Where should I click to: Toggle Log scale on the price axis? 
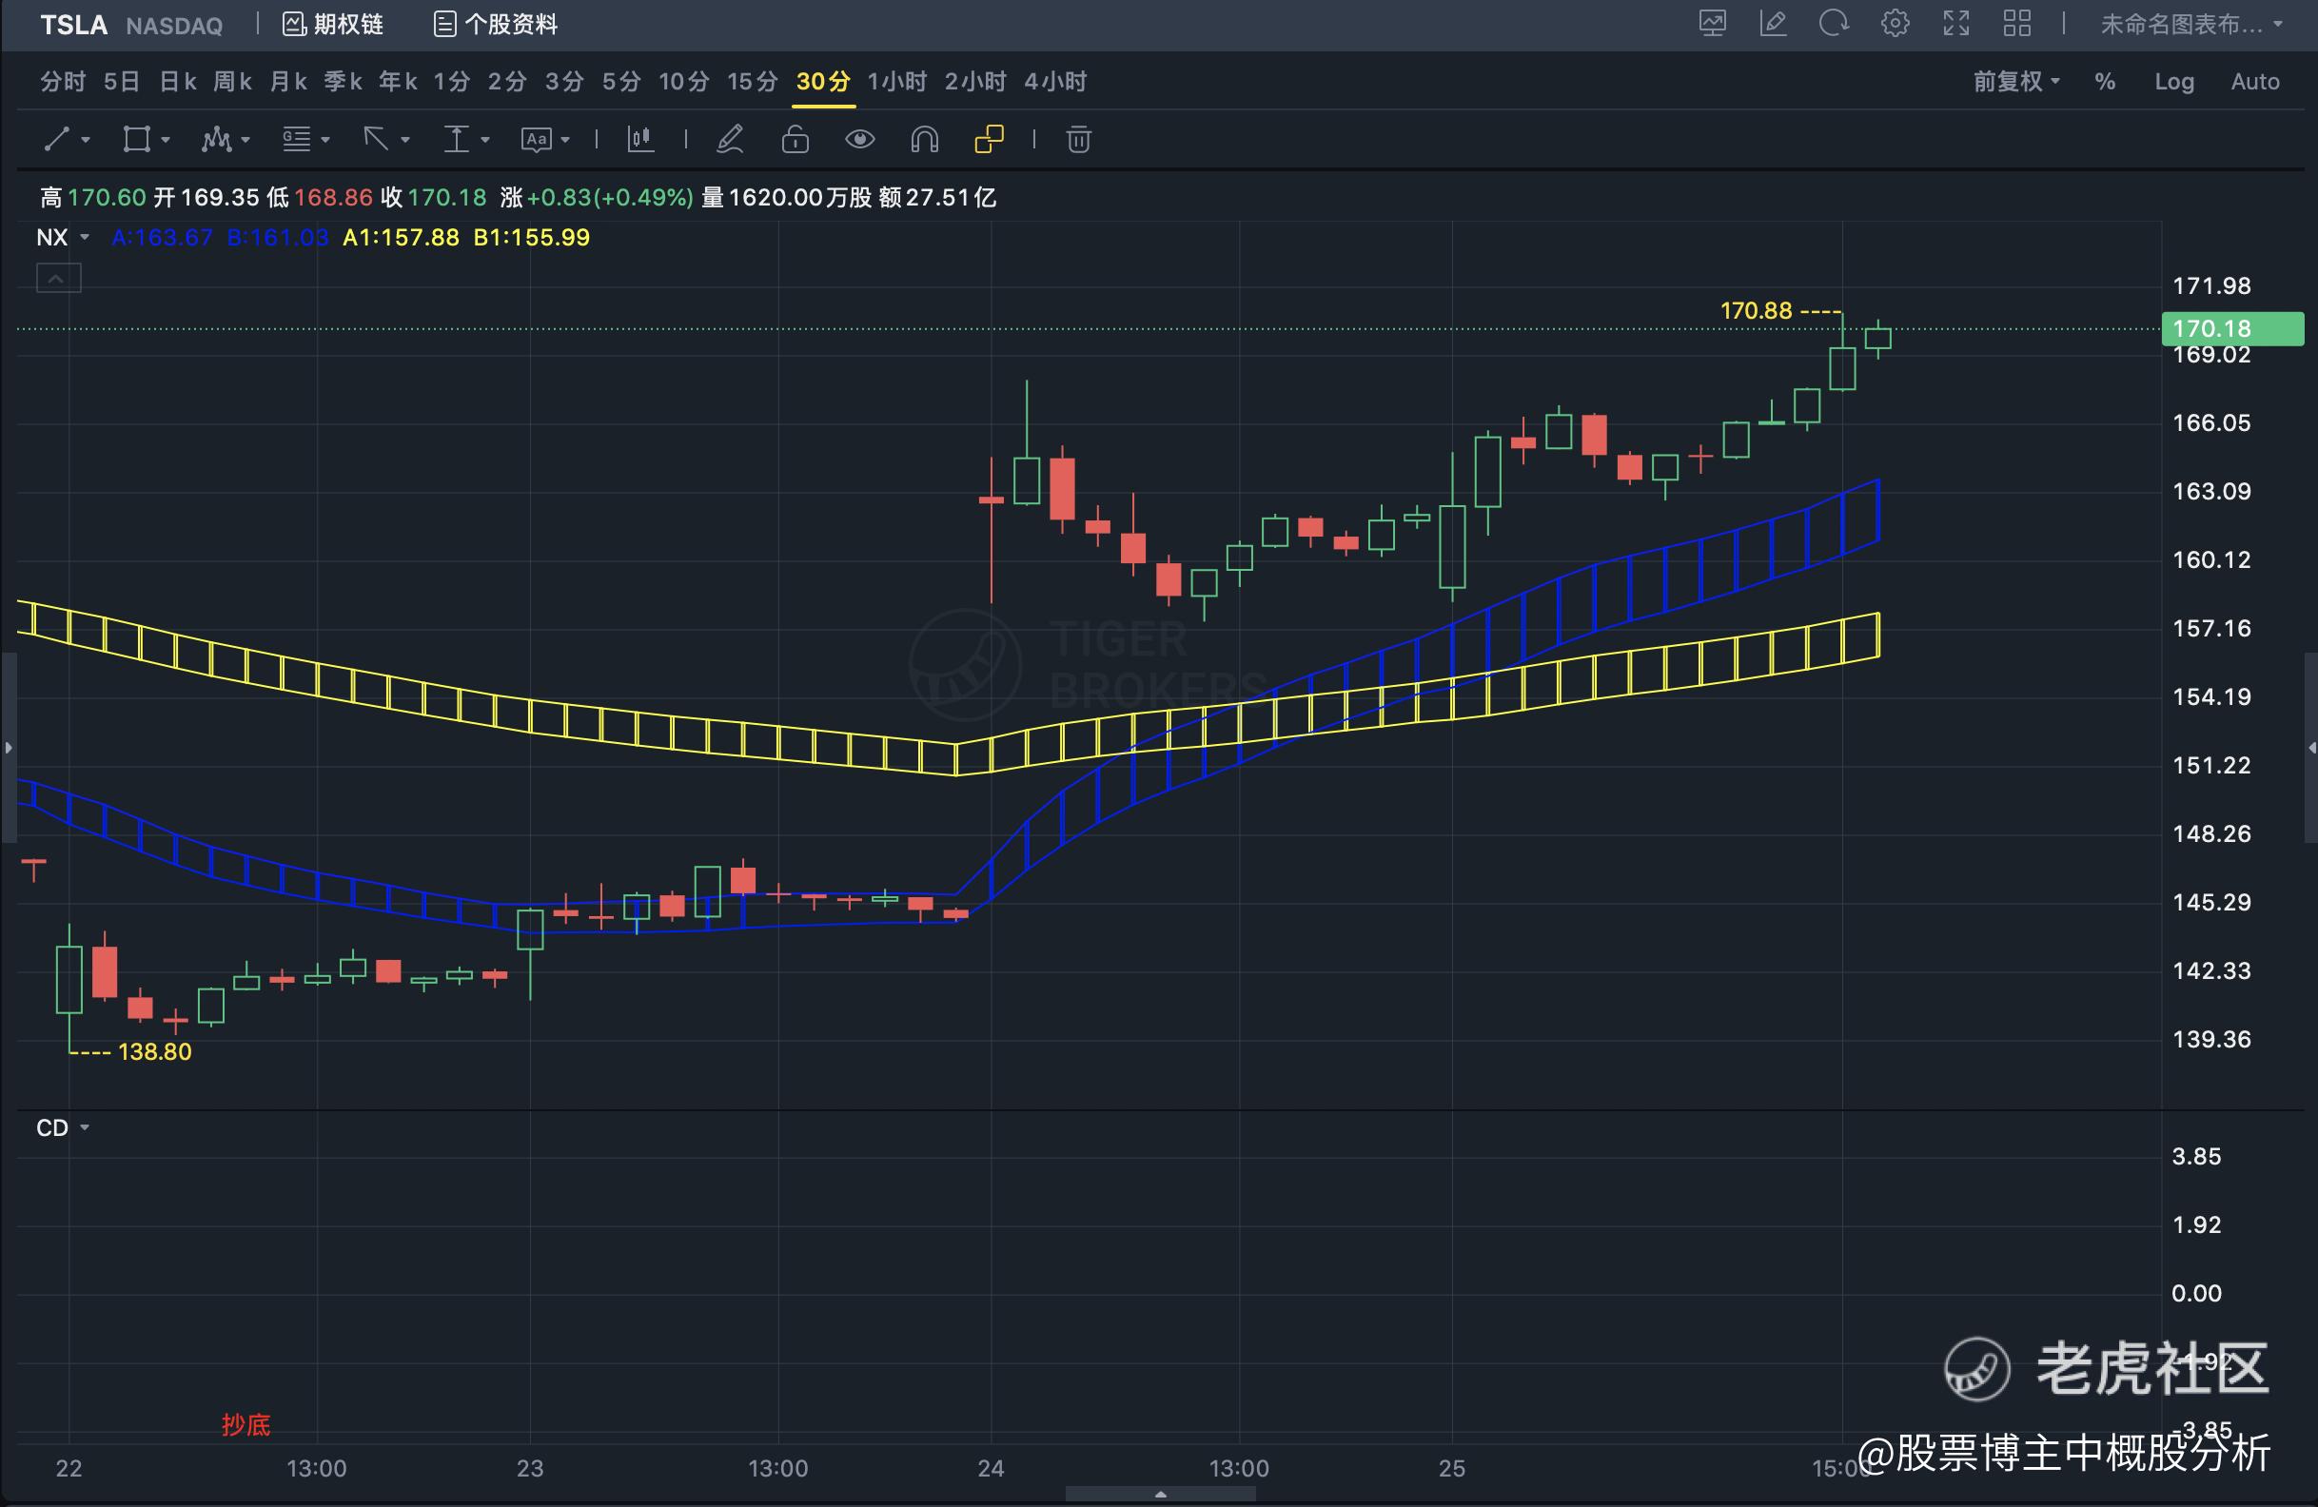[2174, 82]
